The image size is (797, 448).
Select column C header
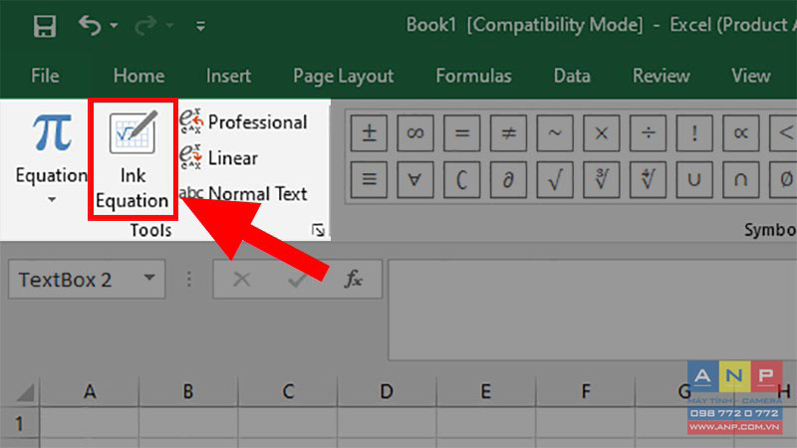pos(288,391)
